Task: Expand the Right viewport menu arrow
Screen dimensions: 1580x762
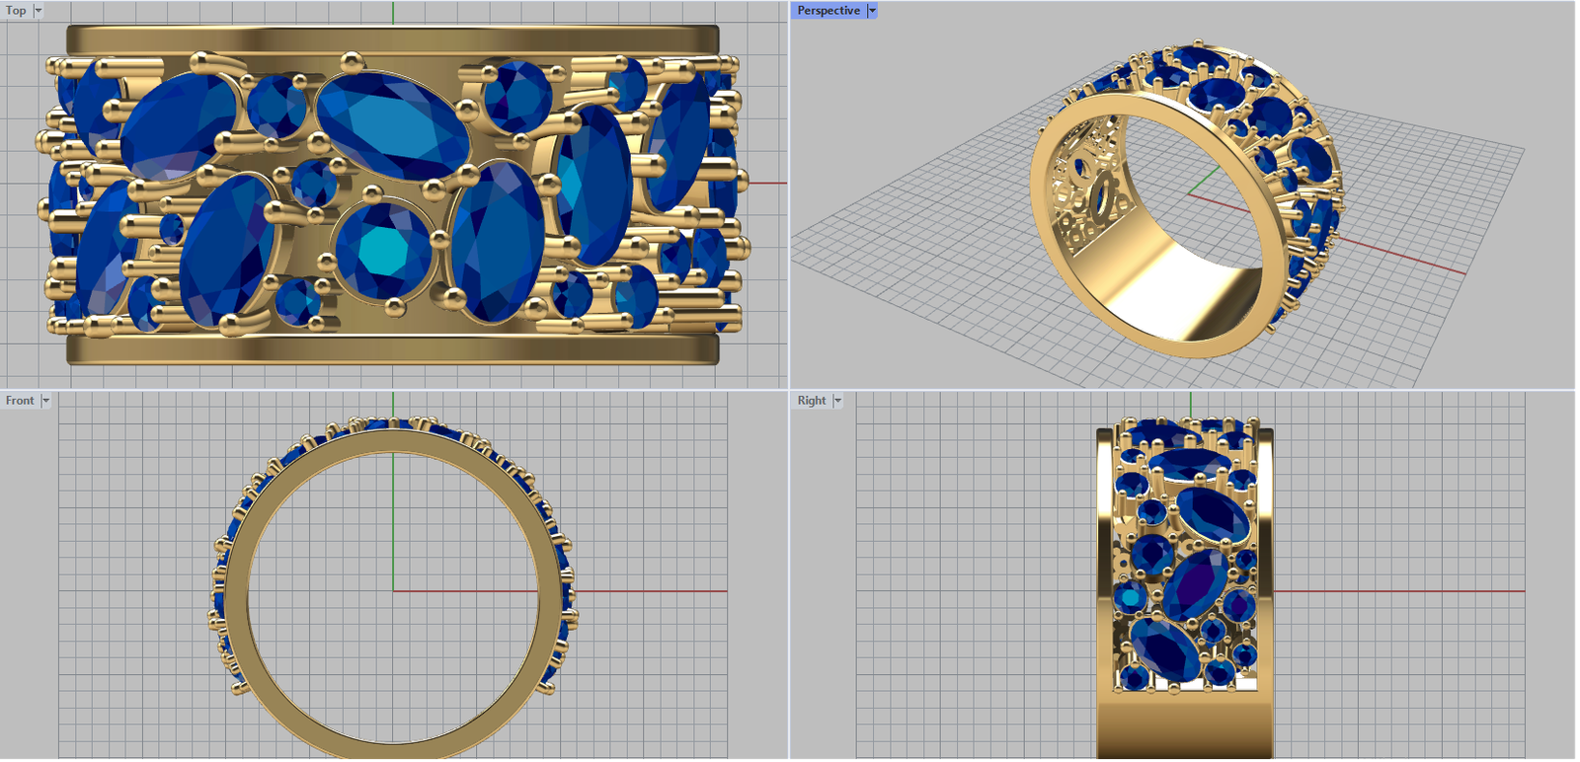Action: point(837,401)
